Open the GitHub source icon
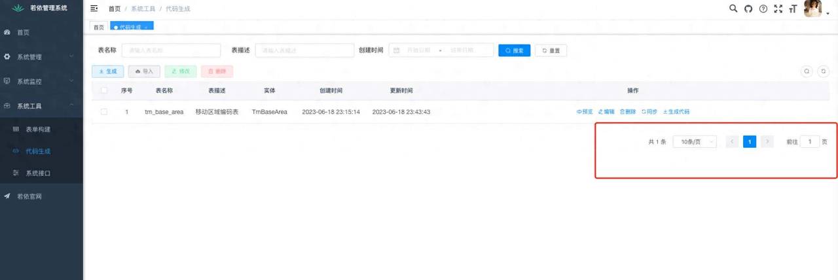Image resolution: width=838 pixels, height=280 pixels. coord(748,9)
